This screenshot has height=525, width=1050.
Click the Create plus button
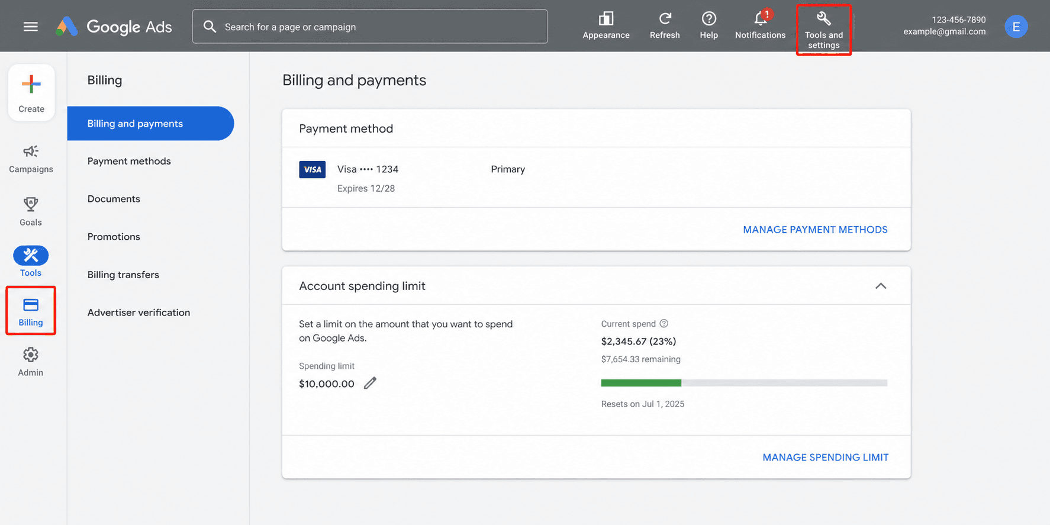31,93
